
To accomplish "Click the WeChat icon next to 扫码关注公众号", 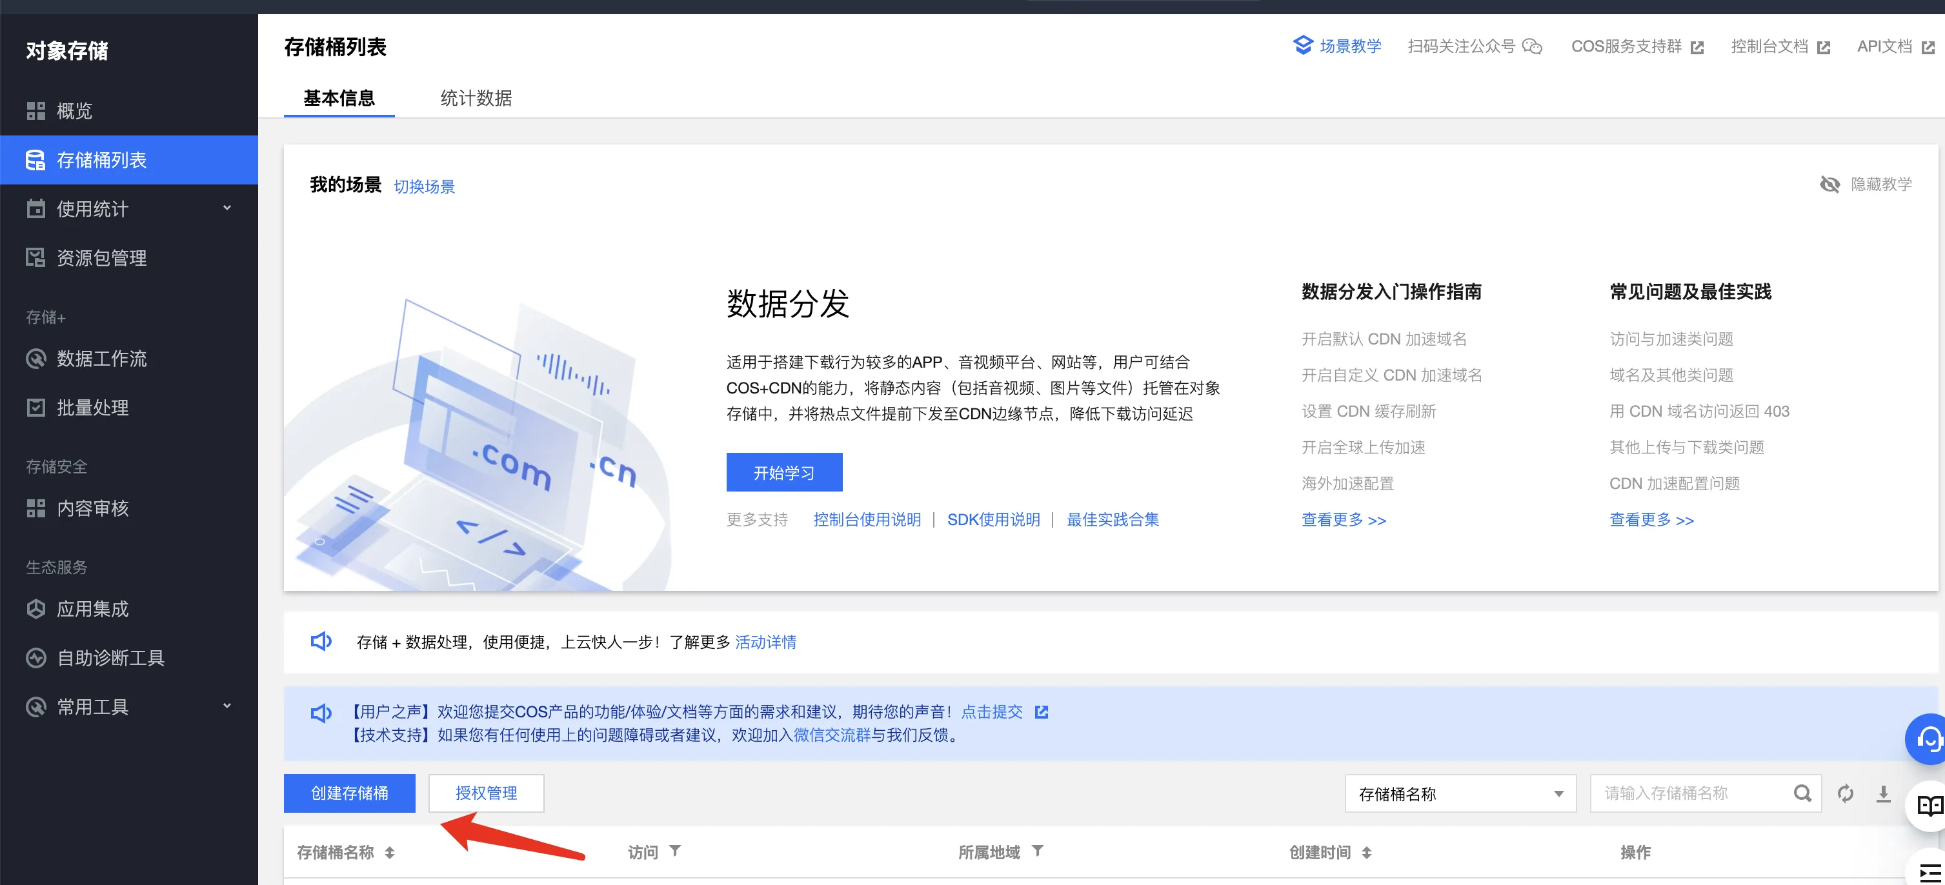I will (1532, 47).
